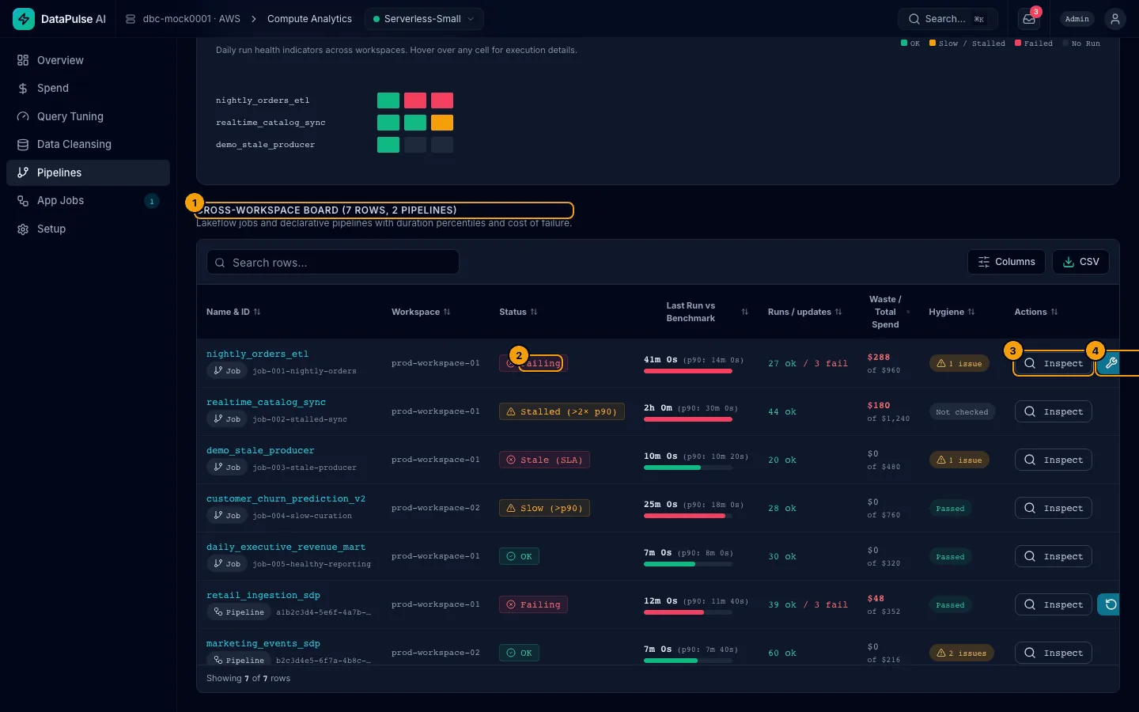Inspect the marketing_events_sdp pipeline
This screenshot has height=712, width=1139.
pyautogui.click(x=1053, y=653)
